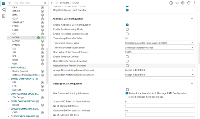
Task: Open device chip view icon
Action: pos(183,3)
